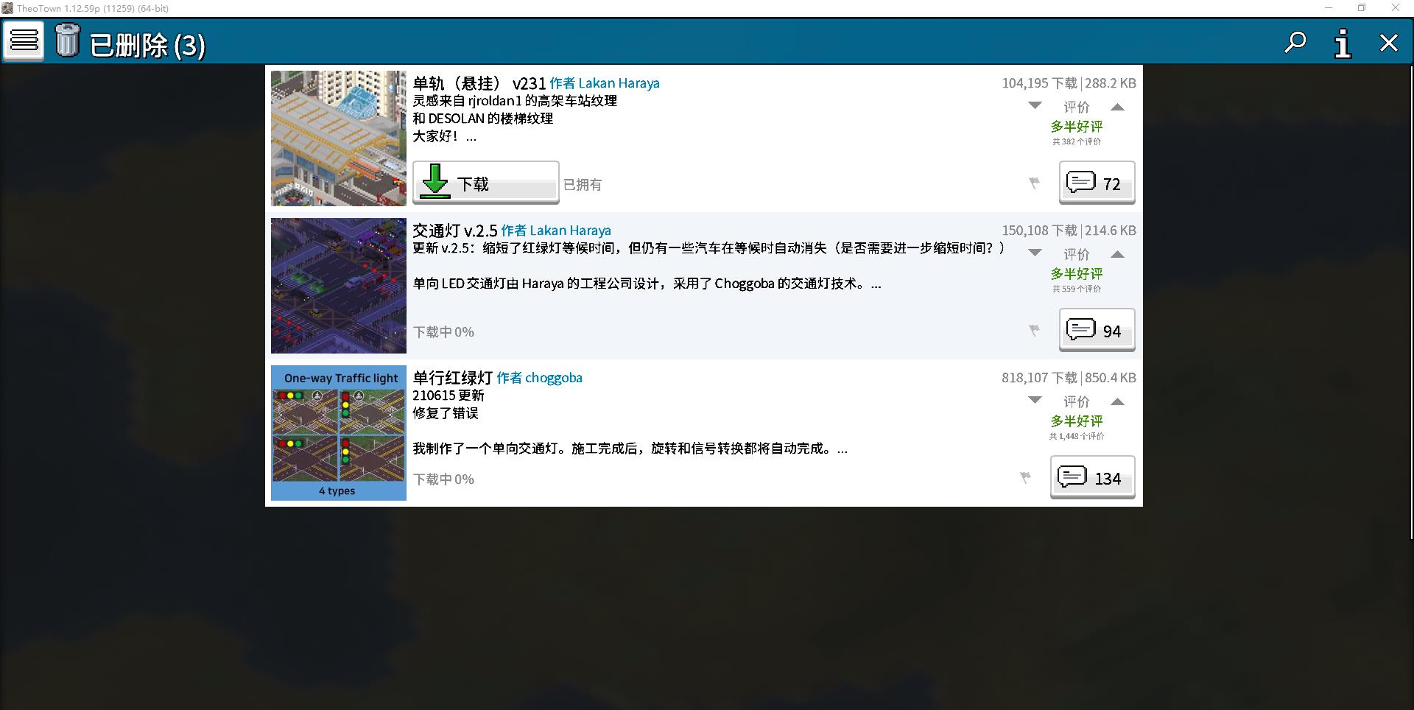Open the 72 comments on monorail plugin

tap(1097, 183)
